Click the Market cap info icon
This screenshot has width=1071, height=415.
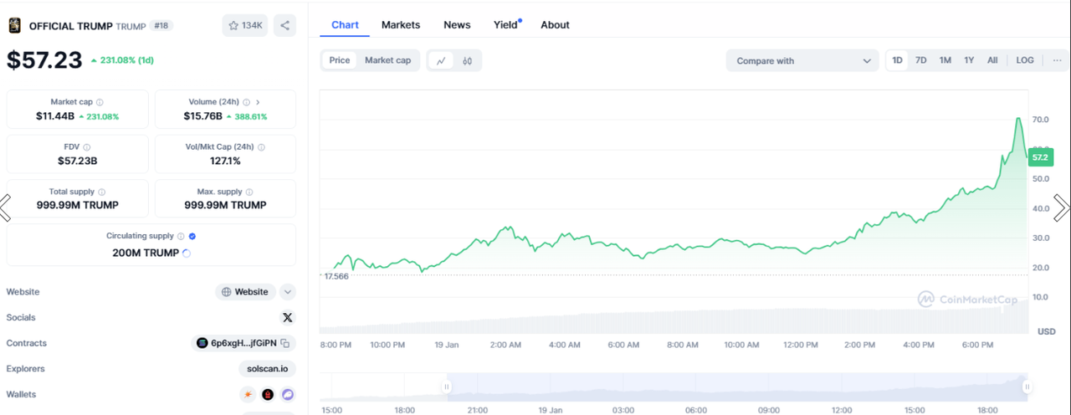pos(100,102)
